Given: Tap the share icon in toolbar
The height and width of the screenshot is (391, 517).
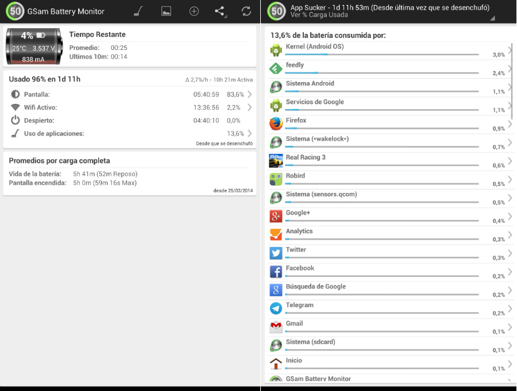Looking at the screenshot, I should point(220,11).
